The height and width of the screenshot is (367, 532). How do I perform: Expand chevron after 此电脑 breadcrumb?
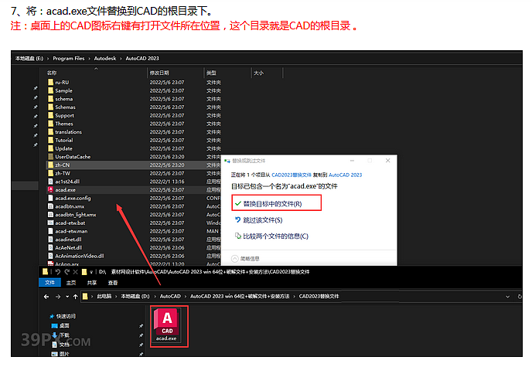click(116, 297)
